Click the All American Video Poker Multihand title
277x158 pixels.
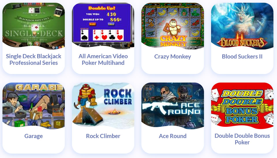103,59
